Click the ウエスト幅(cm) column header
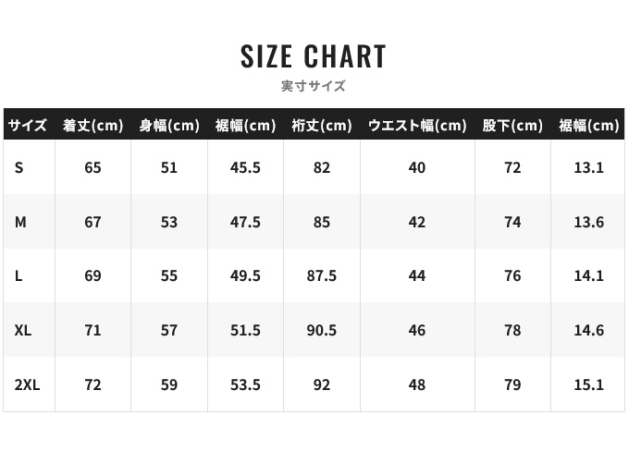 tap(417, 126)
